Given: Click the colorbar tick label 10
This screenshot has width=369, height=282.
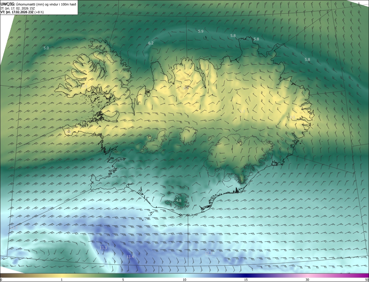Looking at the screenshot, I should pos(184,280).
